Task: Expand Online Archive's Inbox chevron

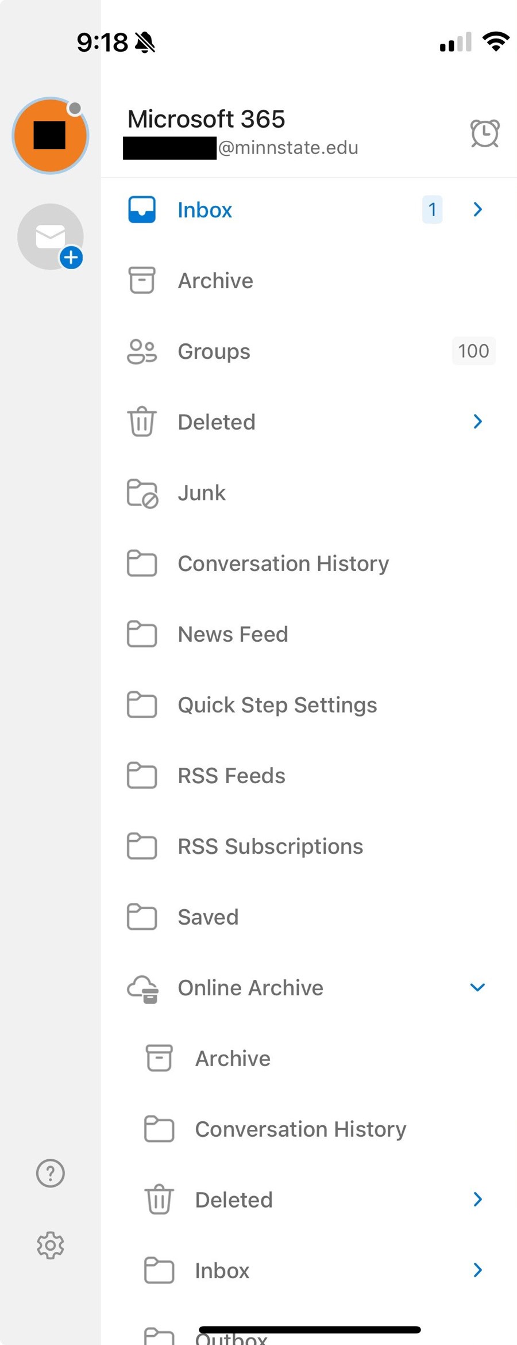Action: click(477, 1270)
